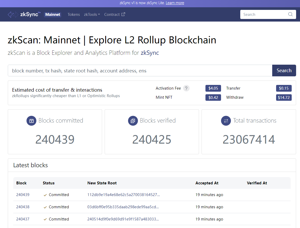Expand the zkTools dropdown menu

pyautogui.click(x=92, y=15)
